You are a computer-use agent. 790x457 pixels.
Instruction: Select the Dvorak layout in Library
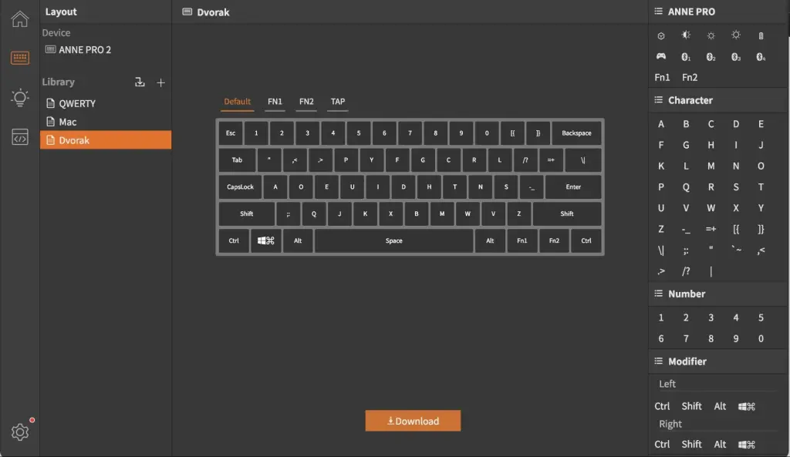coord(105,140)
